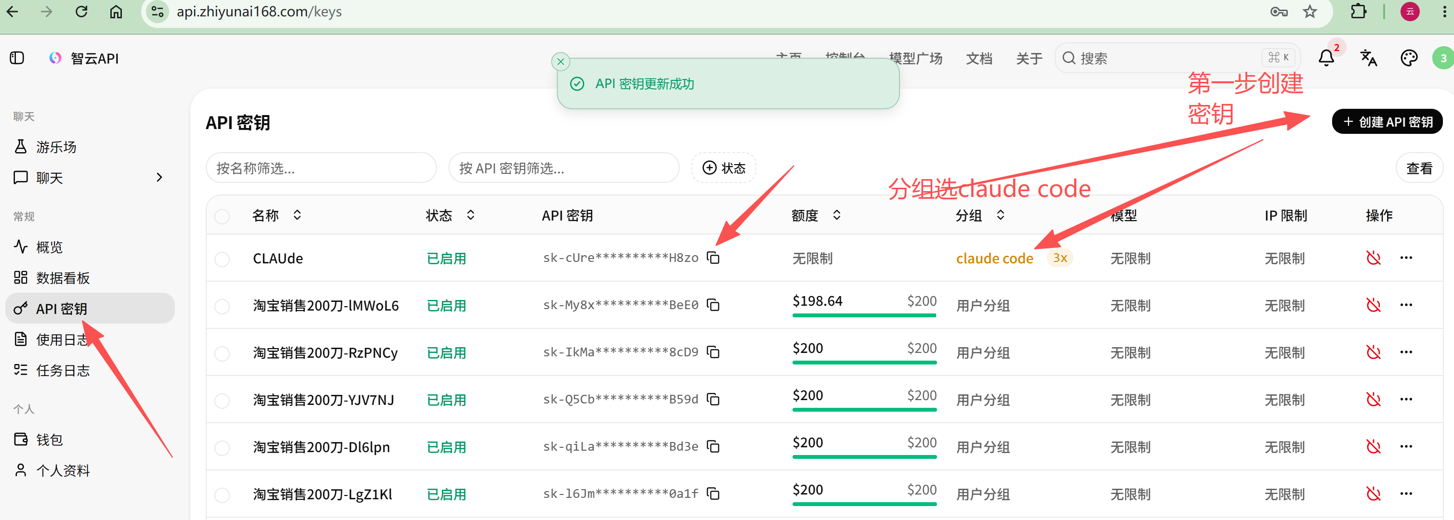1454x520 pixels.
Task: Select the 淘宝销售200刀-RzPNCy row checkbox
Action: pos(223,353)
